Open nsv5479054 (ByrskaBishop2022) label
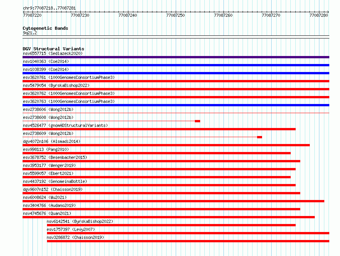 pos(56,85)
